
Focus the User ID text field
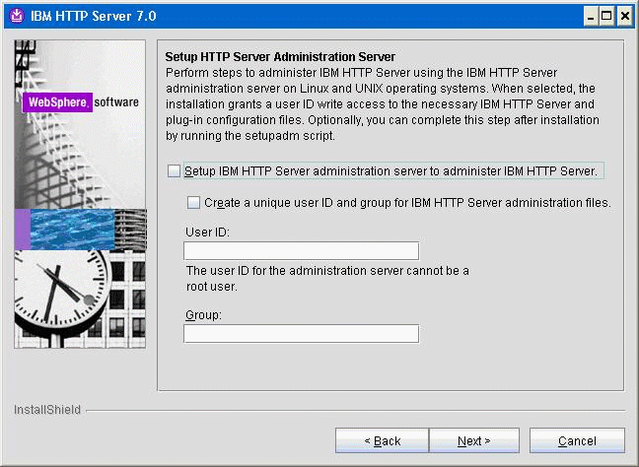tap(301, 251)
